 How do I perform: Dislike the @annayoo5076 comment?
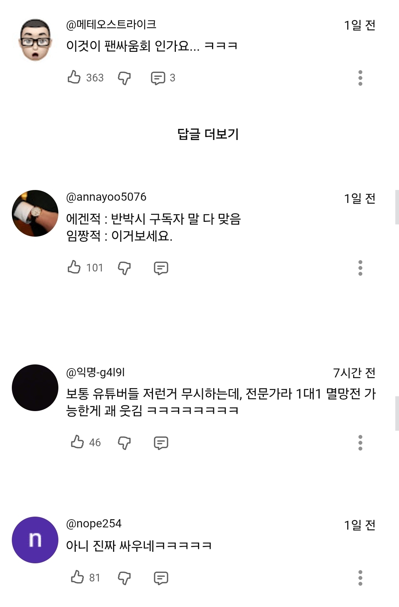tap(124, 268)
